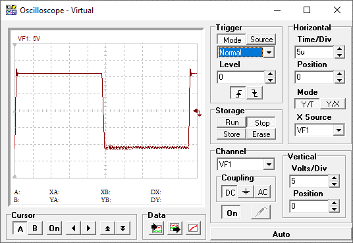Select AC coupling

(263, 192)
